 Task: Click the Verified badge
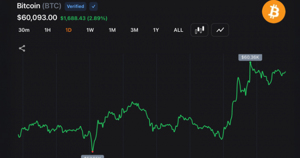coord(75,7)
